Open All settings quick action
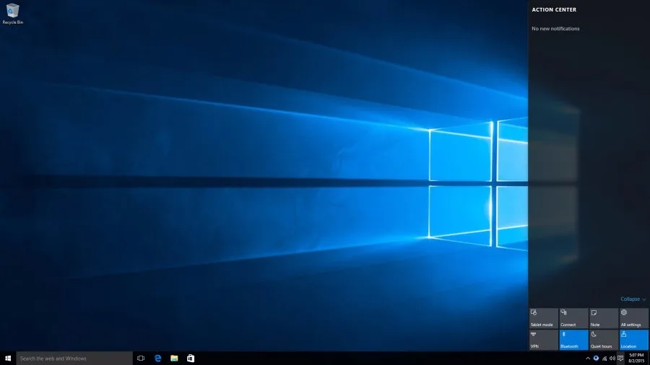 pyautogui.click(x=634, y=318)
